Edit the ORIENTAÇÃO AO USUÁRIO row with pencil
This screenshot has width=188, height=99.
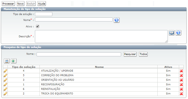(x=5, y=80)
